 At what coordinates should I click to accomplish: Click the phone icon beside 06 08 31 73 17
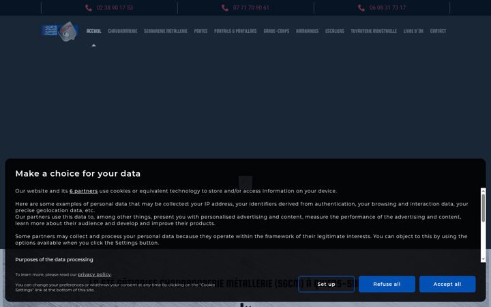point(361,8)
